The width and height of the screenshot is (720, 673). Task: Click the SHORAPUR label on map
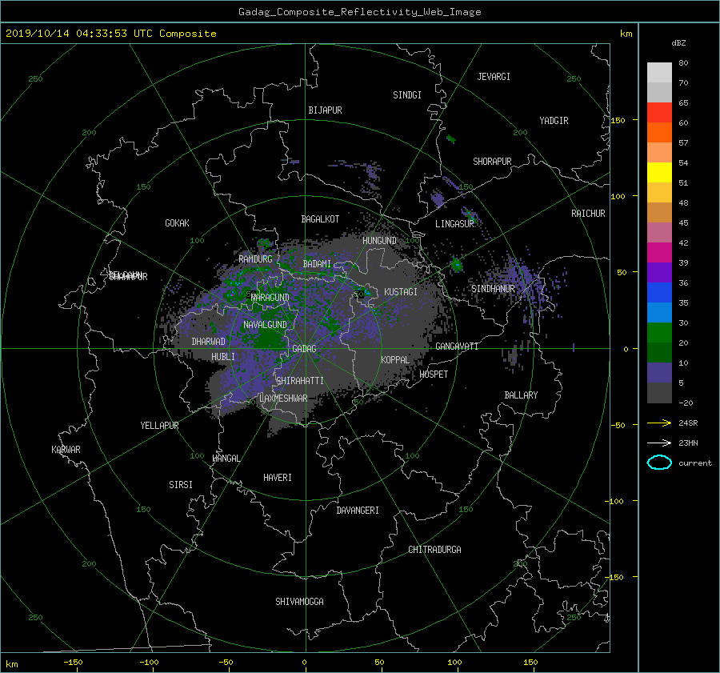(x=492, y=162)
